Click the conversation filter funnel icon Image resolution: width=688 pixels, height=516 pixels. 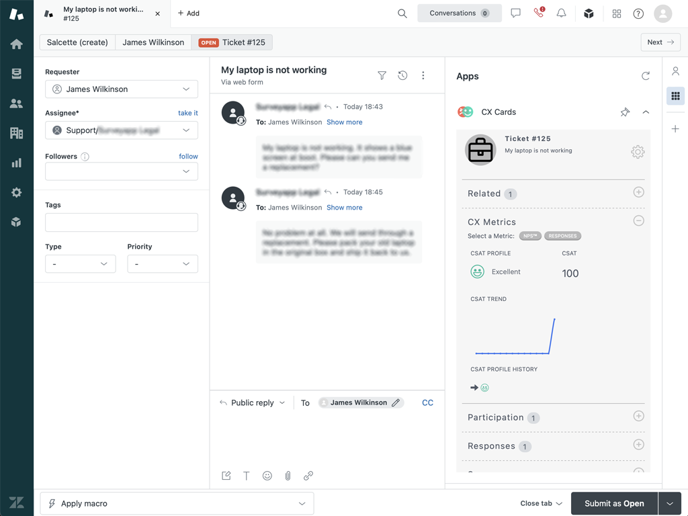pos(382,76)
